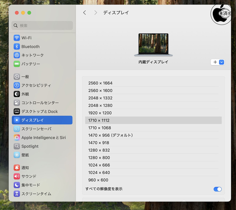
Task: Open the 壁紙 wallpaper icon
Action: (x=17, y=155)
